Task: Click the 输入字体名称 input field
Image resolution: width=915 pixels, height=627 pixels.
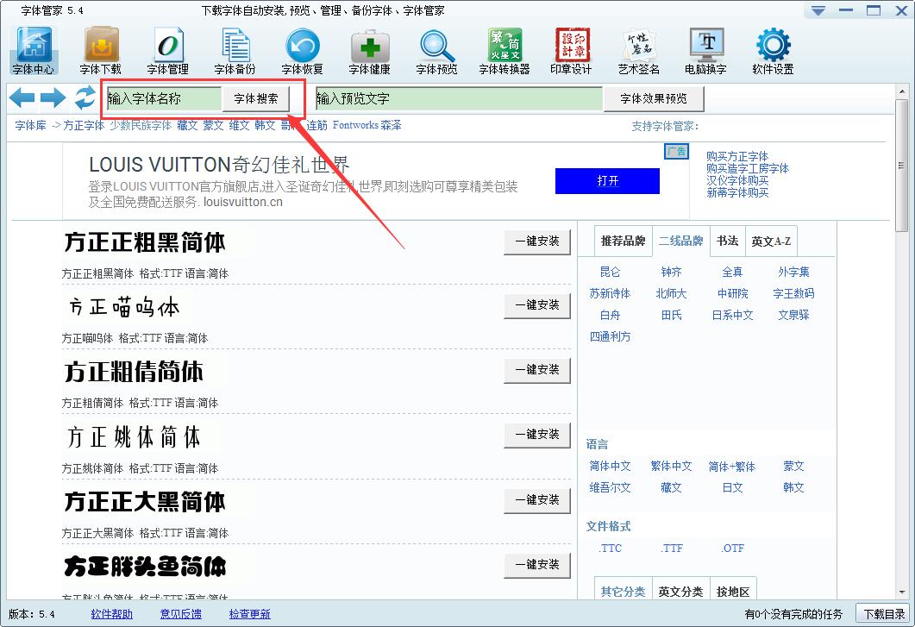Action: coord(163,98)
